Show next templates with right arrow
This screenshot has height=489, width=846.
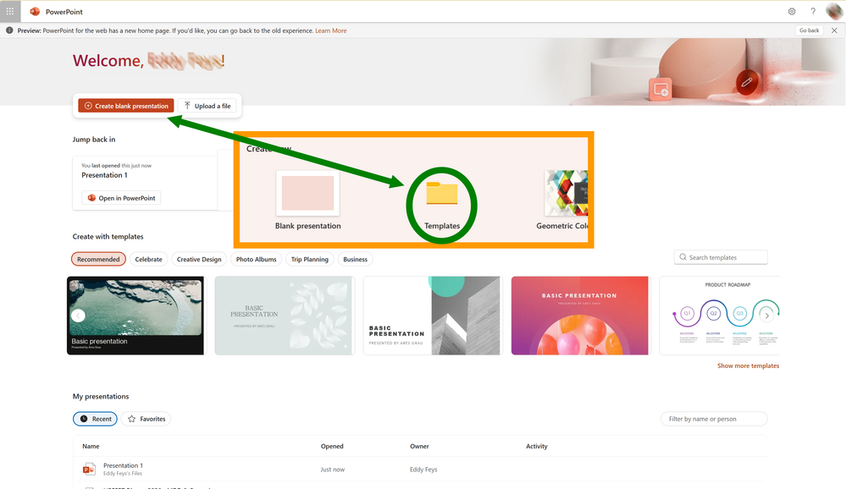(x=766, y=316)
